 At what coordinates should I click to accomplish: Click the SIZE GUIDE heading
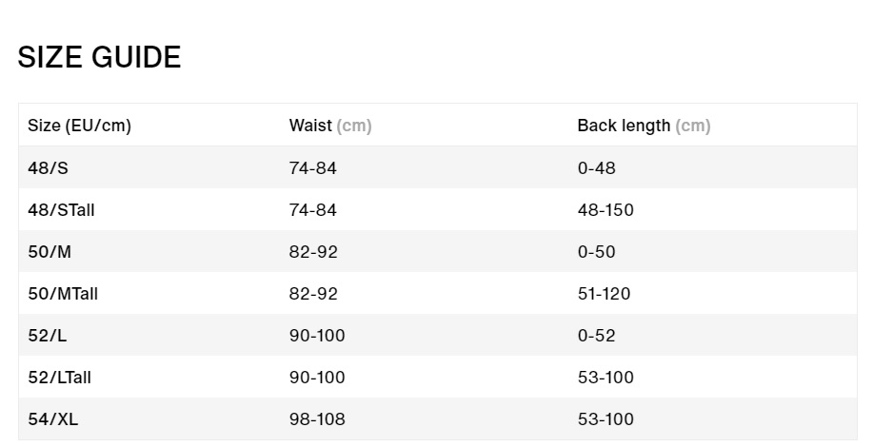[x=99, y=57]
